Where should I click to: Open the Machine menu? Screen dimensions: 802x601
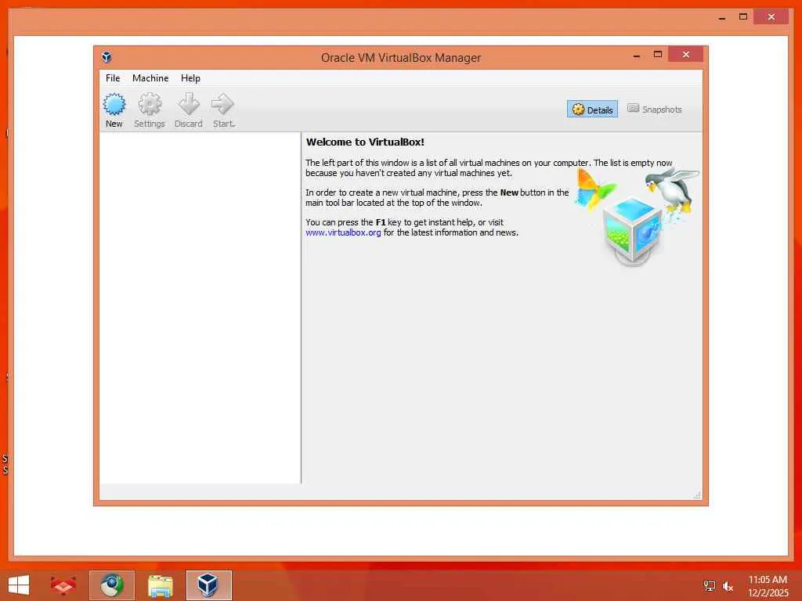pos(150,78)
